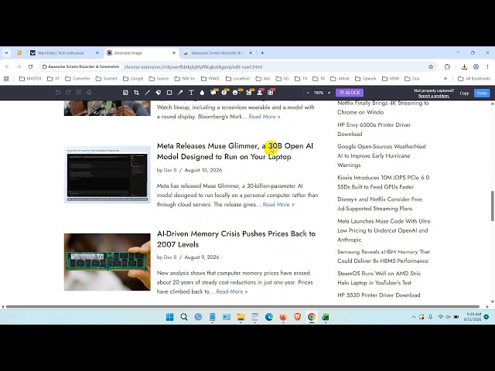Viewport: 495px width, 371px height.
Task: Open the Converter bookmarks folder
Action: point(77,79)
